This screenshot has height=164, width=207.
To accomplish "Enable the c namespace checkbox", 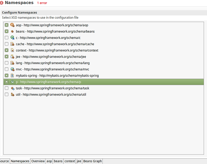I will click(7, 38).
